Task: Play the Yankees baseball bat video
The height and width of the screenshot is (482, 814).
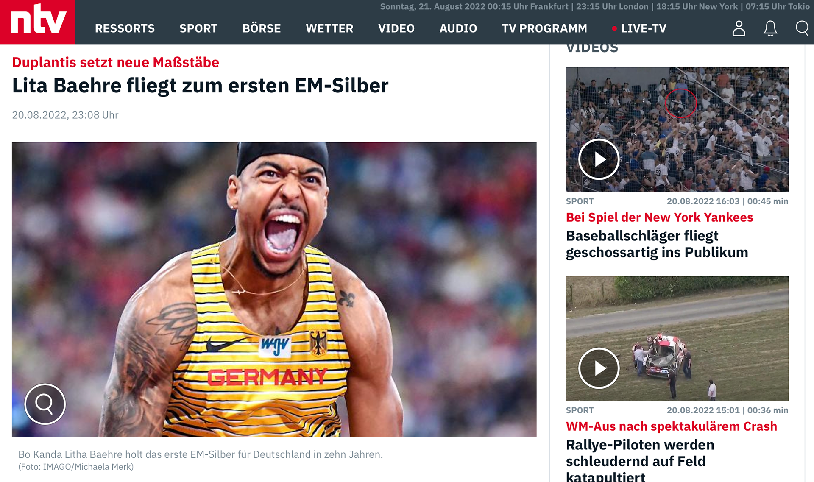Action: [x=599, y=159]
